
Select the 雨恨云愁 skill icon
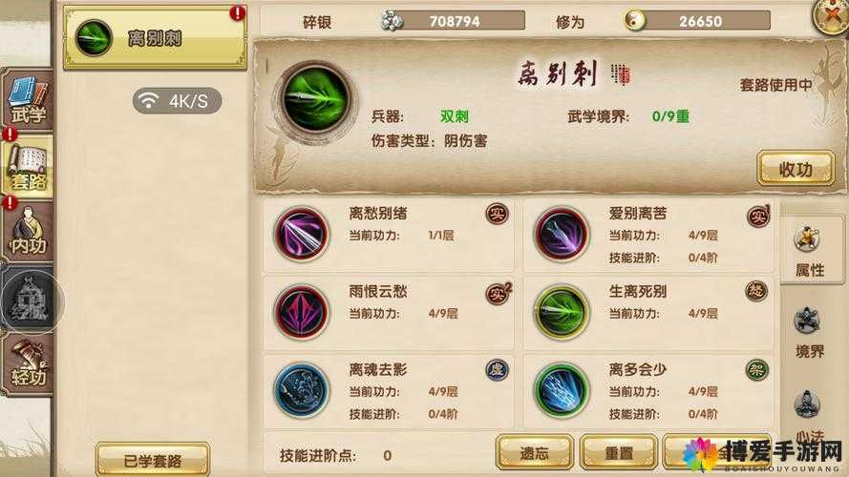pos(302,313)
